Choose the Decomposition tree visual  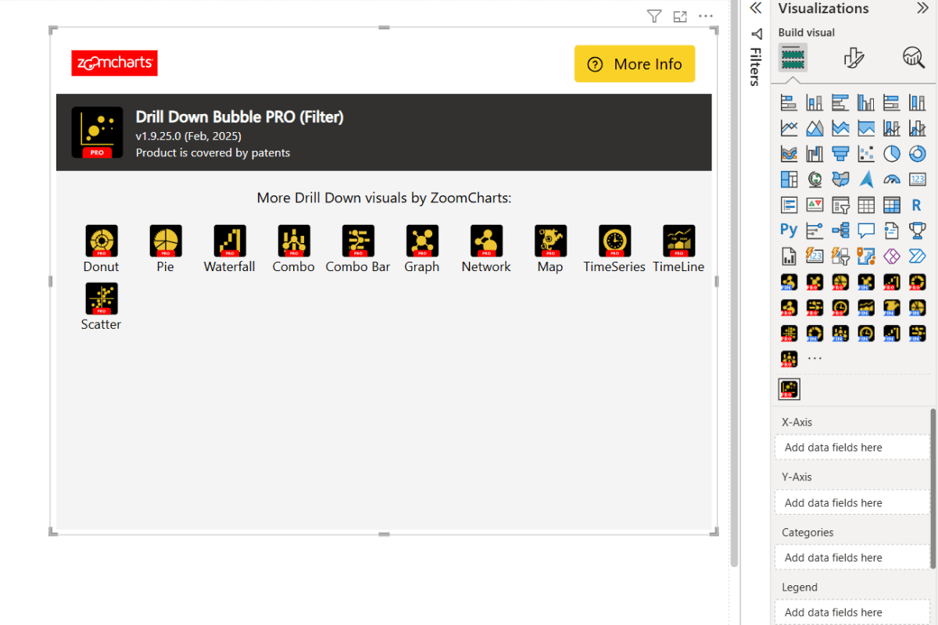pos(840,230)
